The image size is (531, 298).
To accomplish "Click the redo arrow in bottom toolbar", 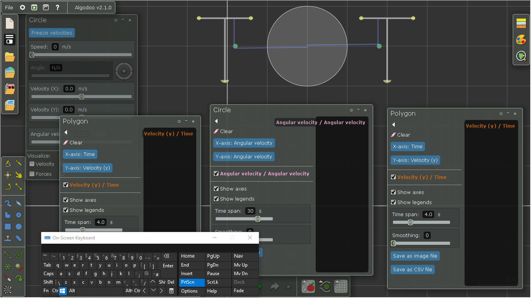I will (275, 287).
